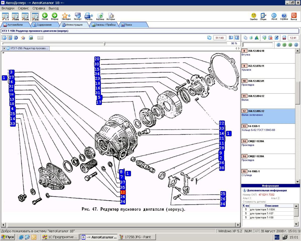301x241 pixels.
Task: Click the illustration zoom slider handle
Action: 105,44
